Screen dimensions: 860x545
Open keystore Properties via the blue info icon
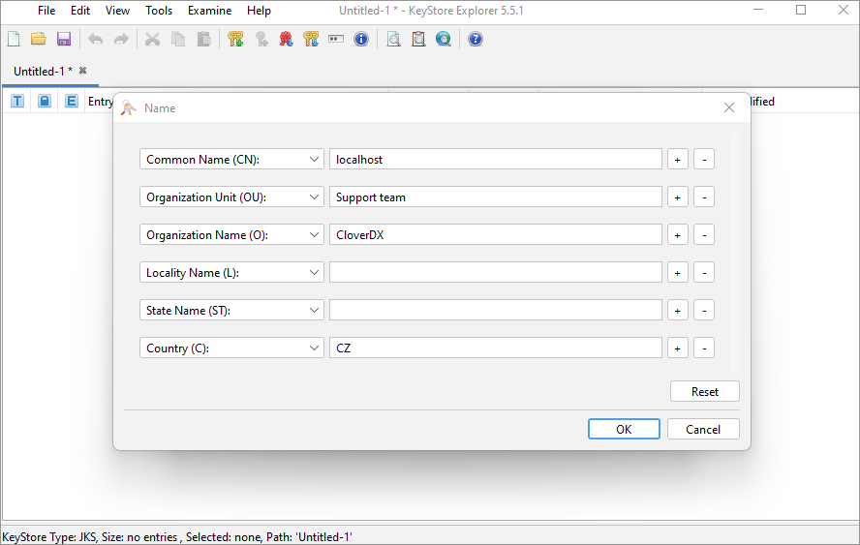[x=361, y=40]
